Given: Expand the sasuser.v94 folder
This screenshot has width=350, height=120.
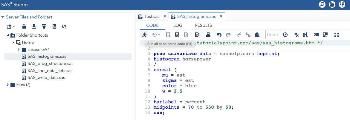Looking at the screenshot, I should pos(19,49).
